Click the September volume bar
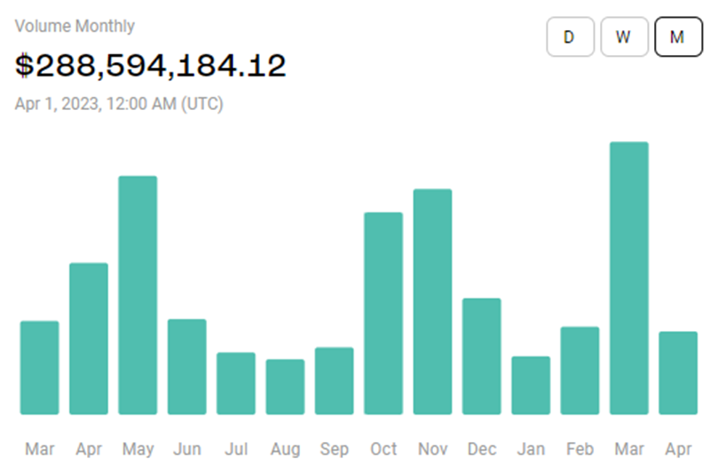The width and height of the screenshot is (710, 466). (x=334, y=381)
